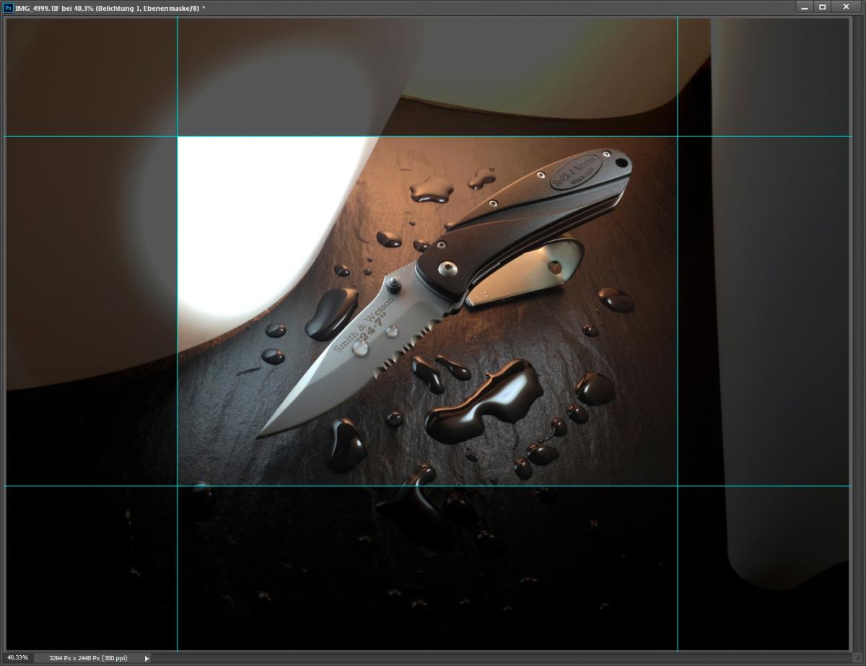Maximize the IMG_4999.TIF document window
This screenshot has height=666, width=866.
822,7
